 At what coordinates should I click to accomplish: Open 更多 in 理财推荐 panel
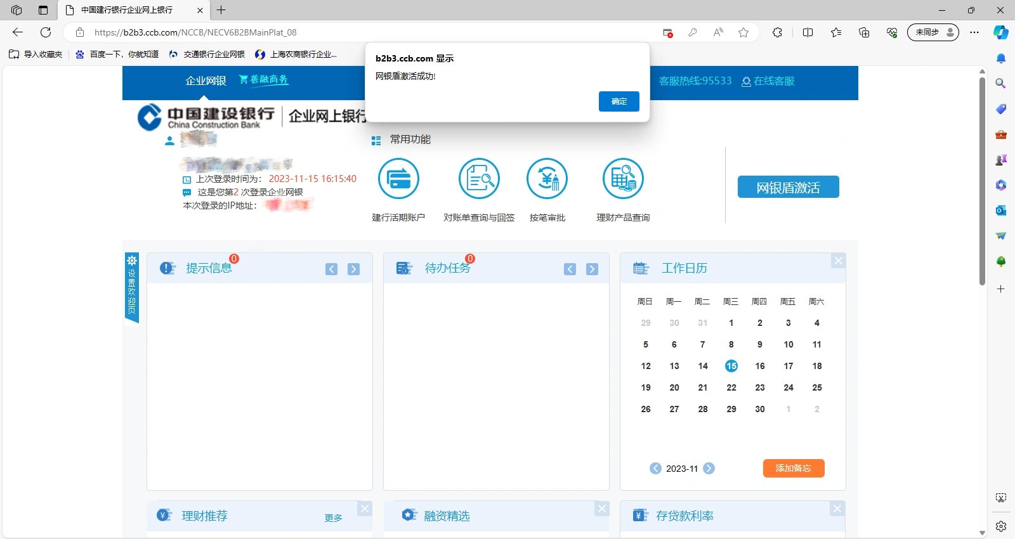pyautogui.click(x=334, y=518)
